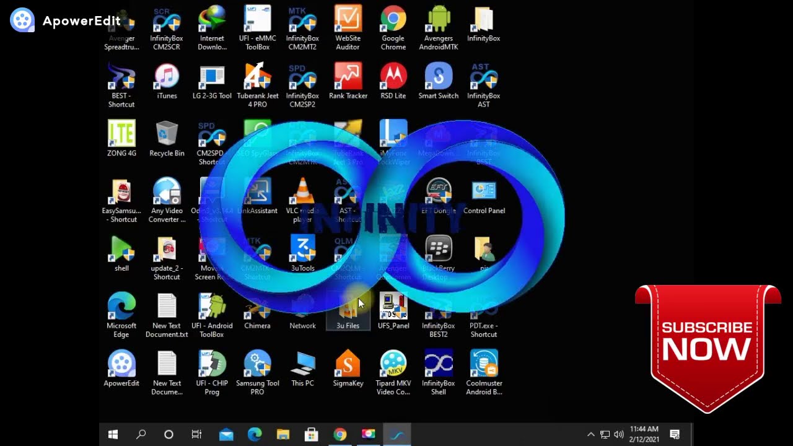Switch to Chrome in the taskbar
The image size is (793, 446).
point(340,434)
